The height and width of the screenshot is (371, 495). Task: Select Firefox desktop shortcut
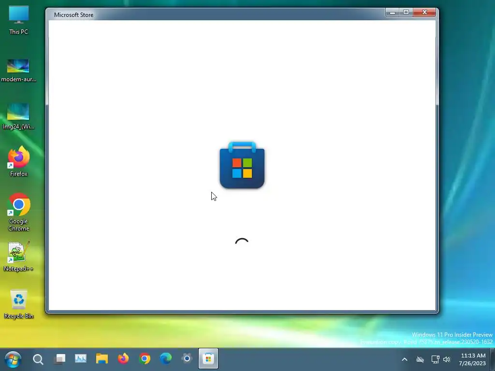tap(19, 161)
